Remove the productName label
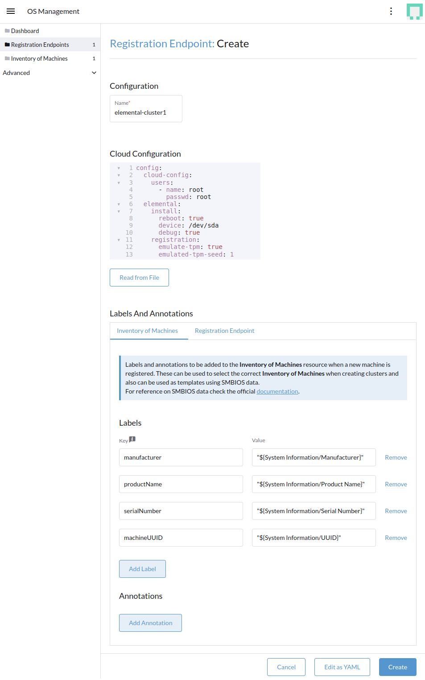Image resolution: width=425 pixels, height=680 pixels. [x=396, y=484]
